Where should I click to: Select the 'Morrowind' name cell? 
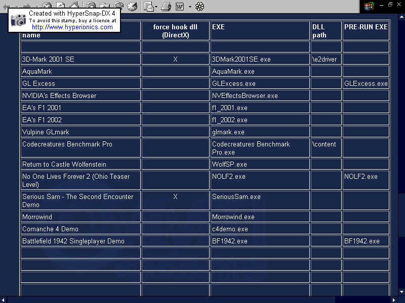pos(80,217)
